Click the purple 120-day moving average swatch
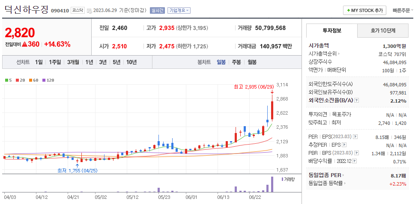Viewport: 418px width, 204px height. (x=44, y=80)
